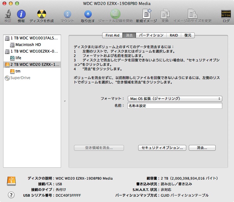Select the tm volume in sidebar
234x202 pixels.
(18, 71)
